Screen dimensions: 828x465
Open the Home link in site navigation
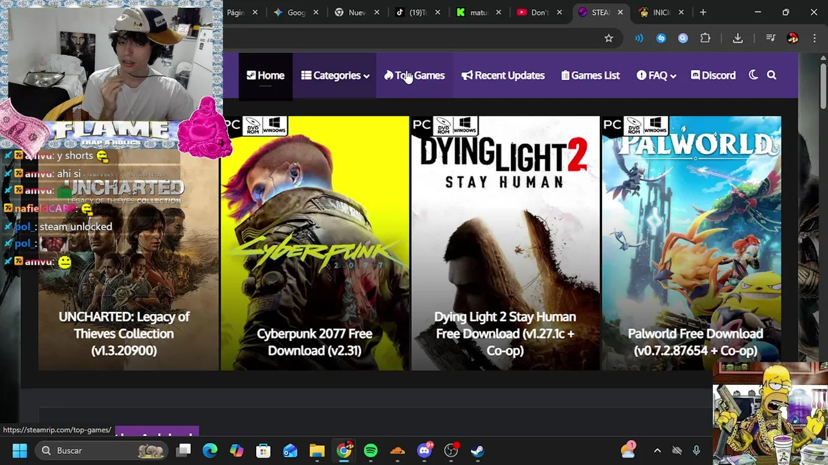click(x=265, y=76)
